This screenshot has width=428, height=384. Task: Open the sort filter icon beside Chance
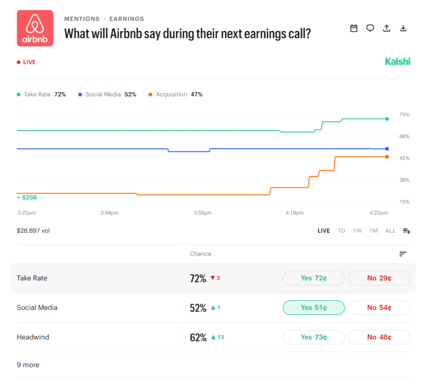[x=403, y=254]
